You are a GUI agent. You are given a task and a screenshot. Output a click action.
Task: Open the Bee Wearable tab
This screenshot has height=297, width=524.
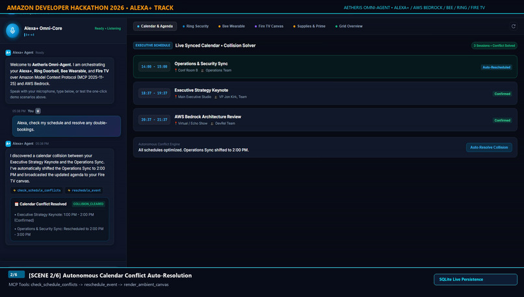tap(231, 26)
